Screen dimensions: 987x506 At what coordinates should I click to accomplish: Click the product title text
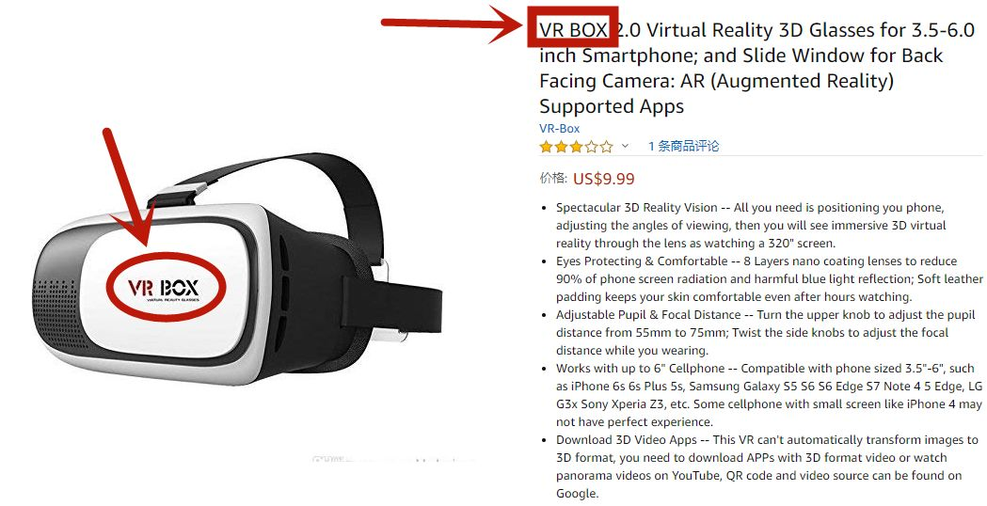tap(756, 68)
